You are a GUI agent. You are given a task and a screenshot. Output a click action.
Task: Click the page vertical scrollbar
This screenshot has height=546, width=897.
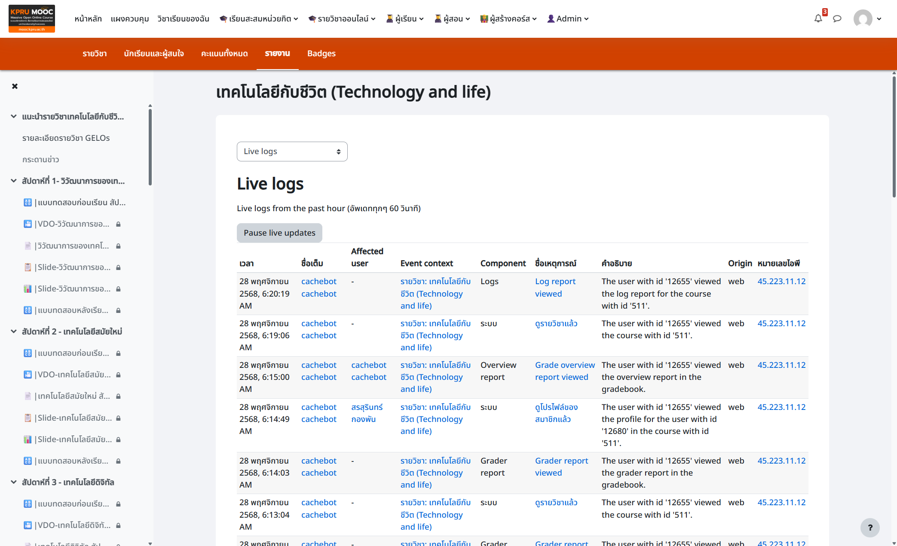coord(894,137)
